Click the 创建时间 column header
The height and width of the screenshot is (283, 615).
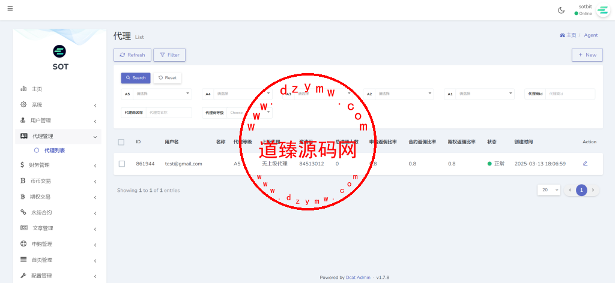click(x=524, y=141)
